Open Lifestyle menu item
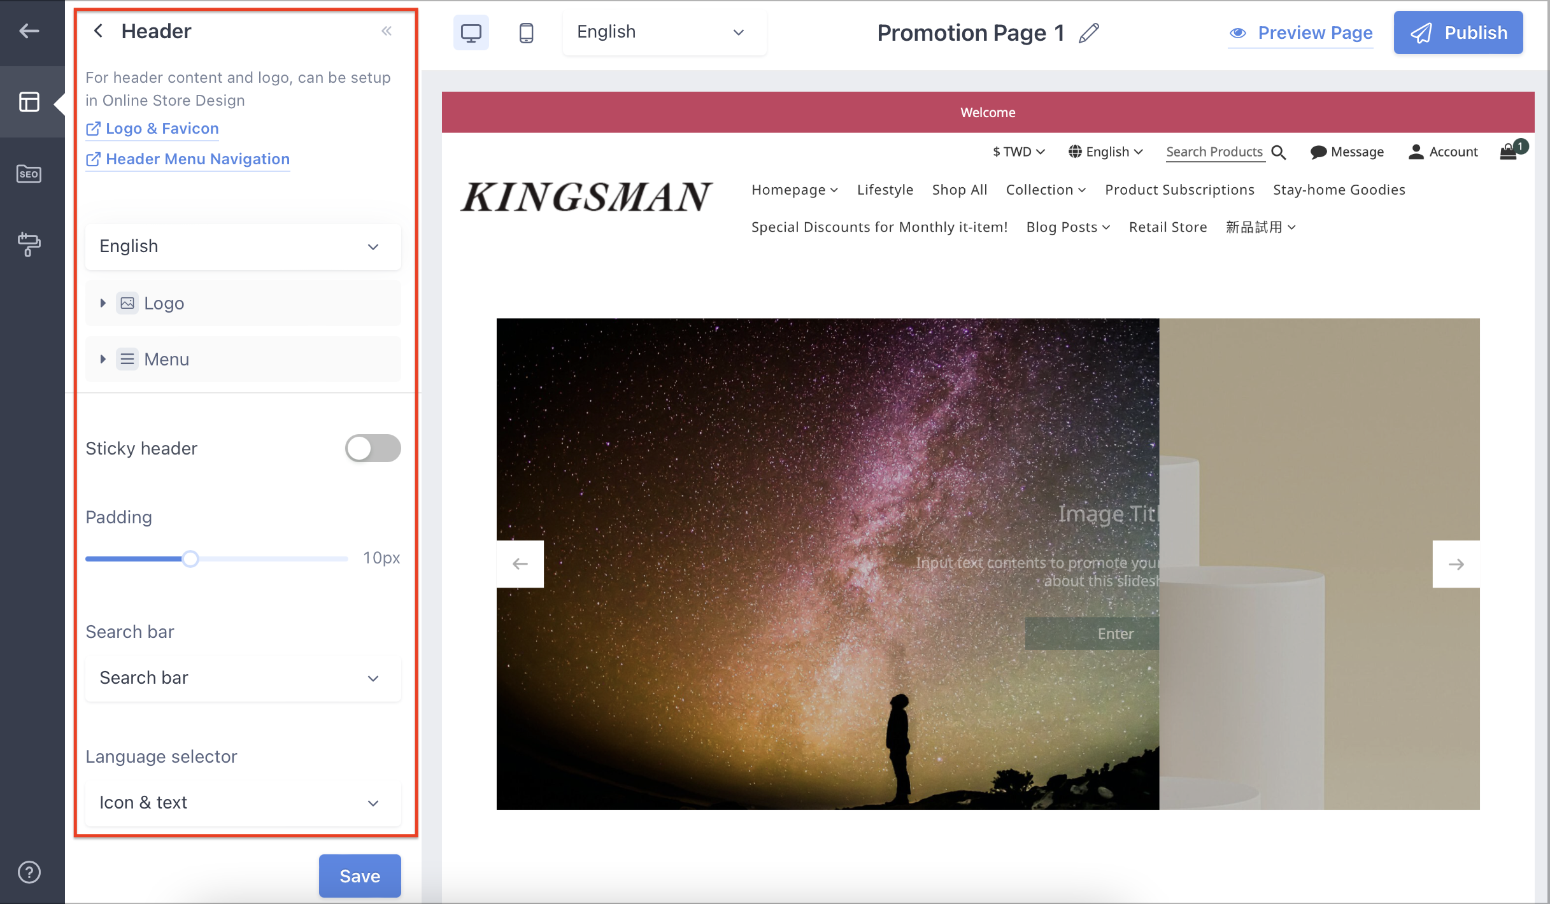This screenshot has width=1550, height=904. click(x=885, y=190)
